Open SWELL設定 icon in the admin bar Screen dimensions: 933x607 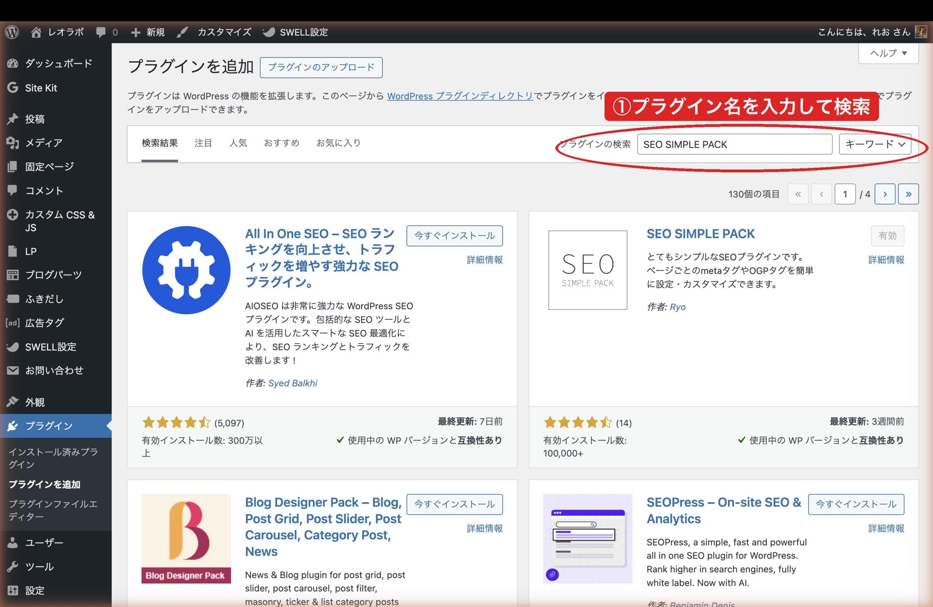295,32
